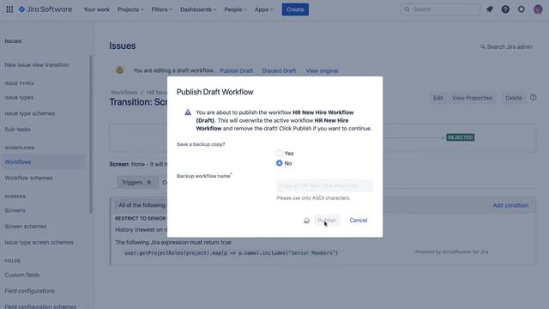Image resolution: width=549 pixels, height=309 pixels.
Task: Click the Workflows breadcrumb link
Action: click(124, 93)
